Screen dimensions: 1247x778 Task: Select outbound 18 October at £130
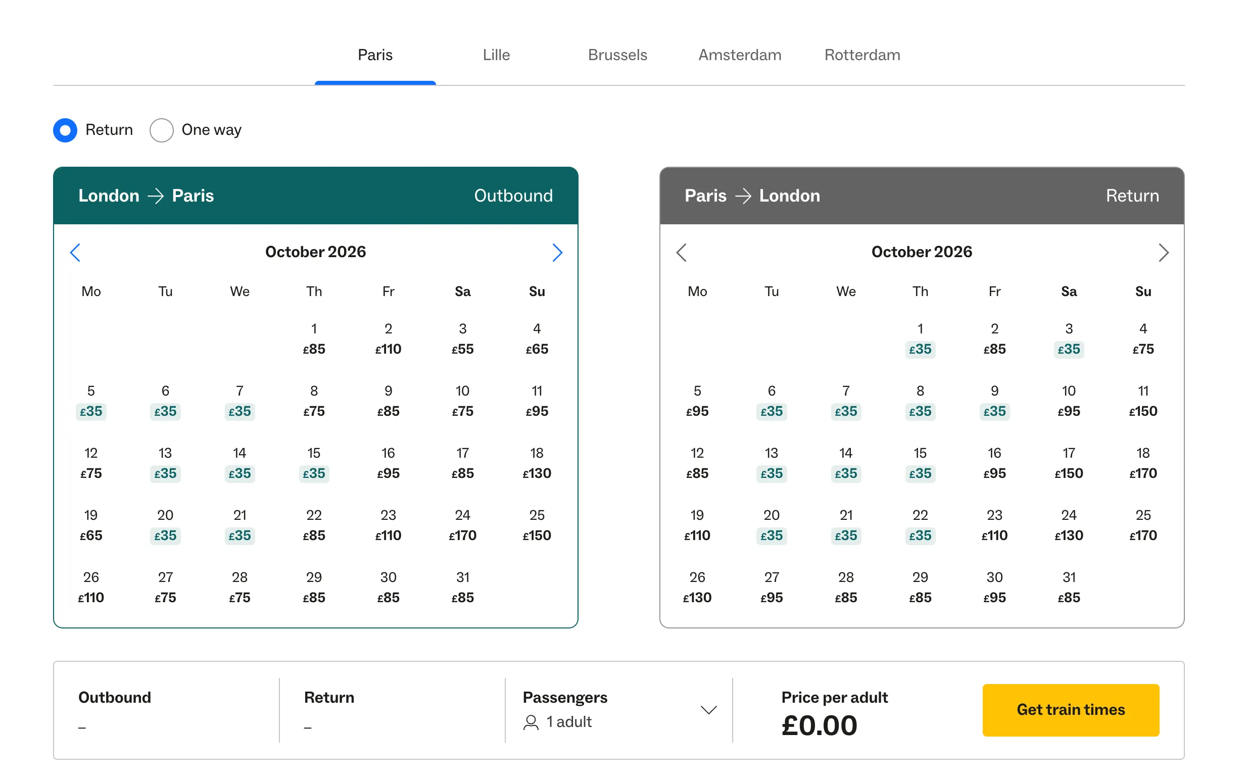pos(537,463)
